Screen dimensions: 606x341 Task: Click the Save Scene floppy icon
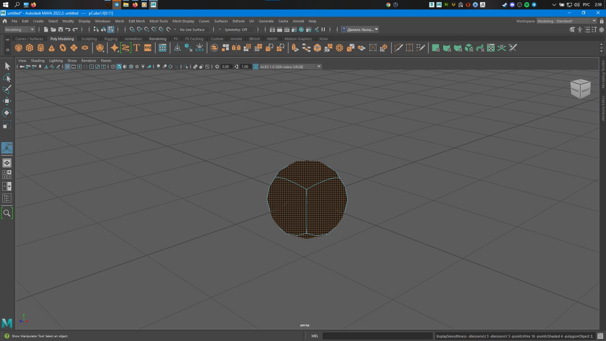coord(61,29)
